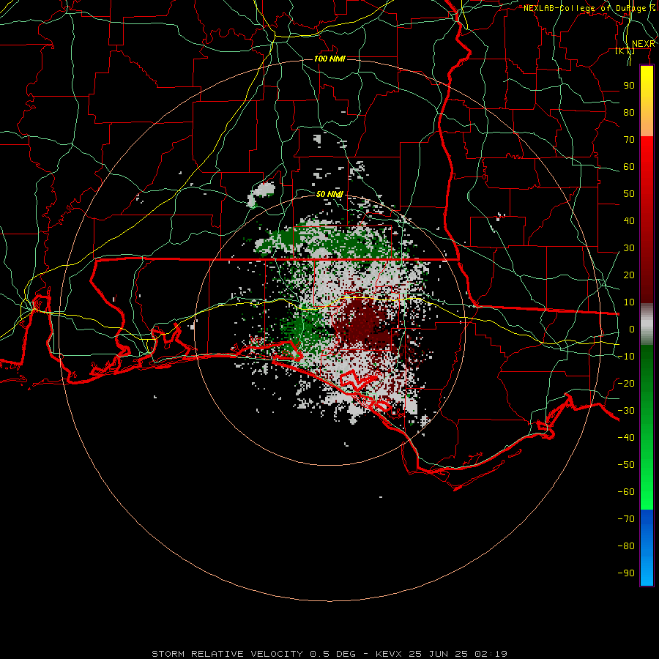This screenshot has height=659, width=659.
Task: Click the 70 value on the velocity scale
Action: [629, 140]
